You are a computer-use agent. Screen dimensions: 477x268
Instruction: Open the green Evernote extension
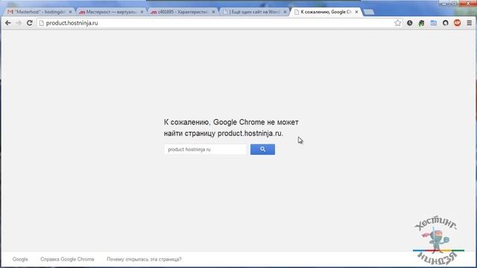(421, 23)
